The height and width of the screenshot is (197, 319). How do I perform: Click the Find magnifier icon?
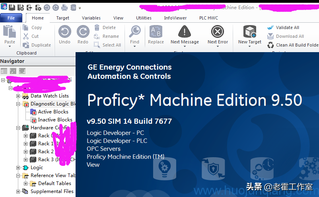click(x=135, y=32)
